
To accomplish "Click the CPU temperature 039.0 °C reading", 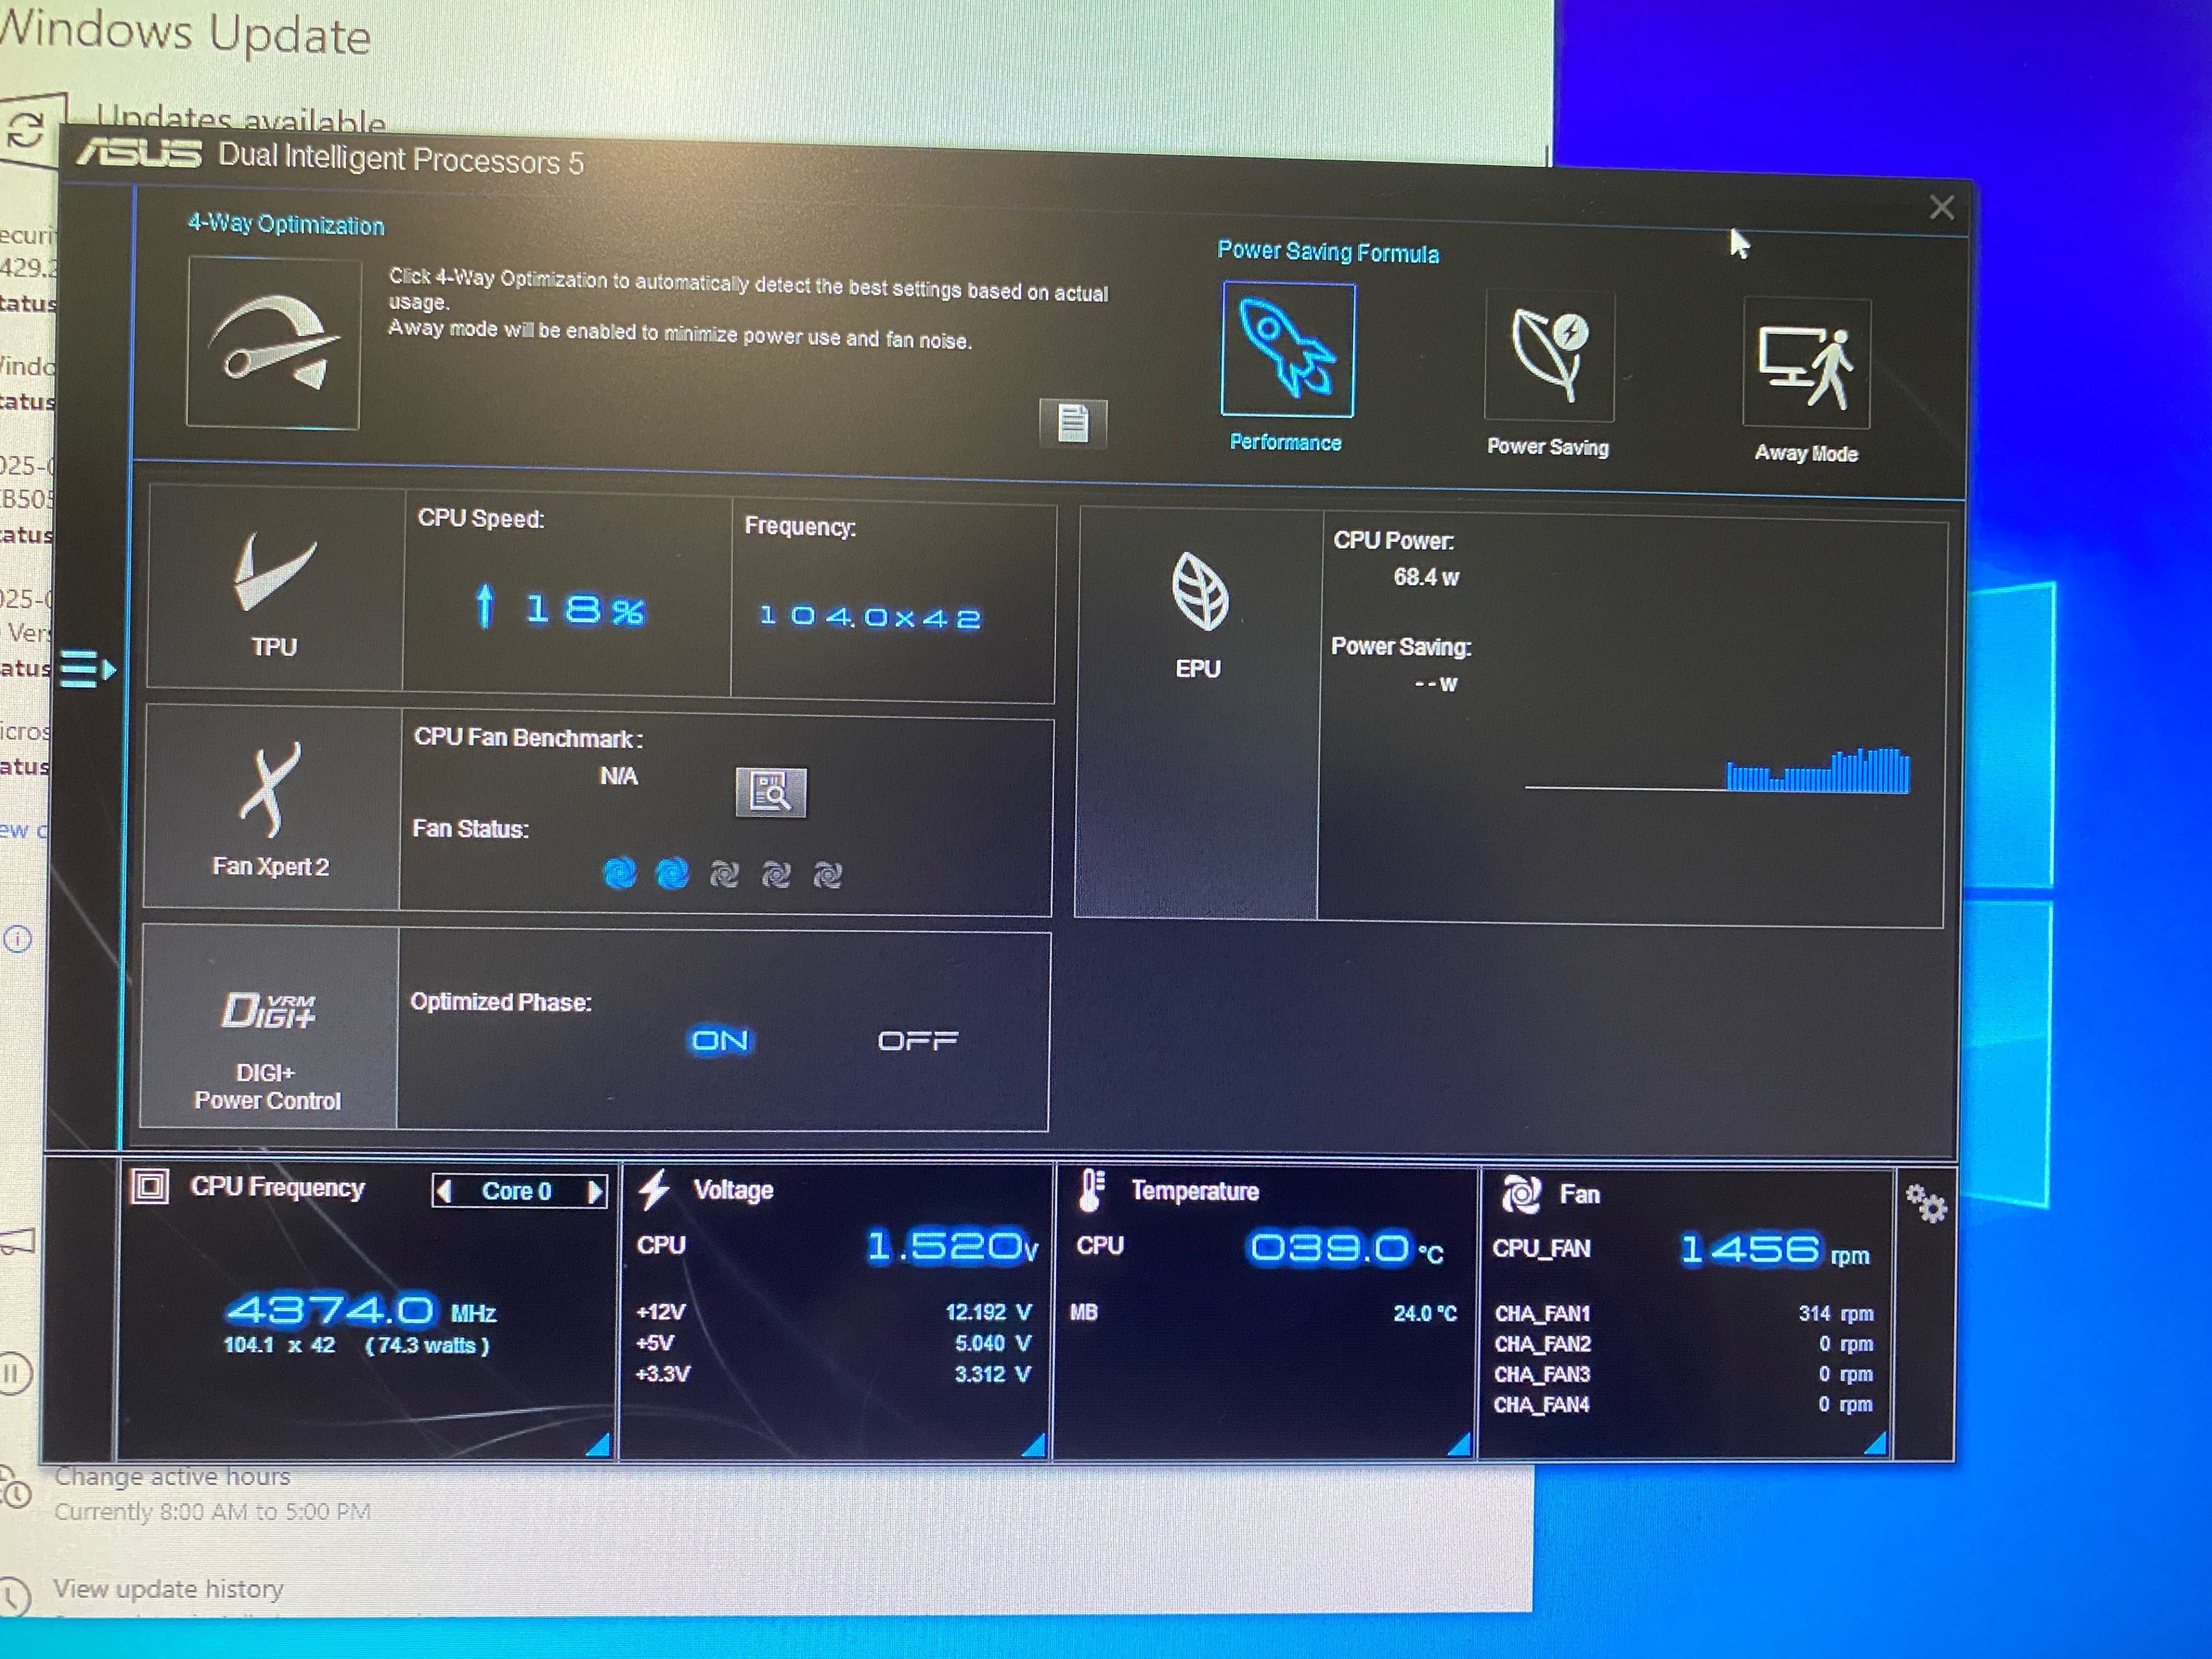I will (x=1346, y=1248).
